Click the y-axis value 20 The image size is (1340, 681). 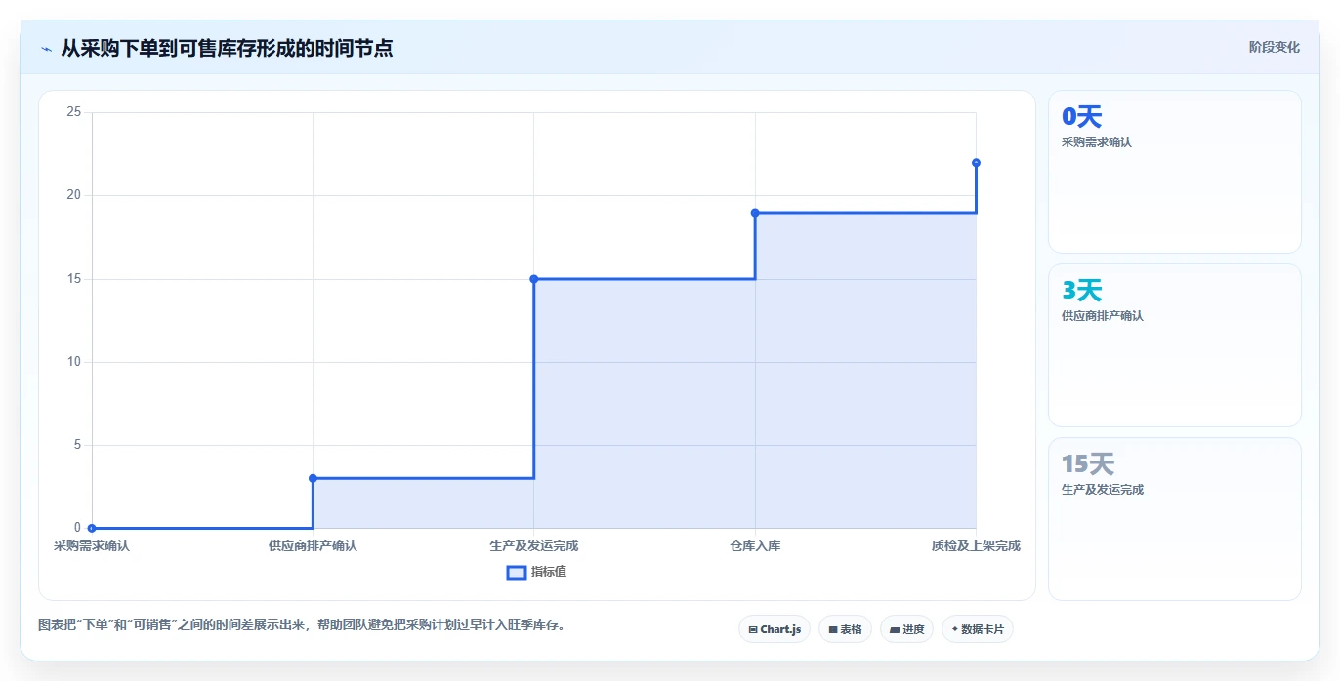[x=73, y=195]
